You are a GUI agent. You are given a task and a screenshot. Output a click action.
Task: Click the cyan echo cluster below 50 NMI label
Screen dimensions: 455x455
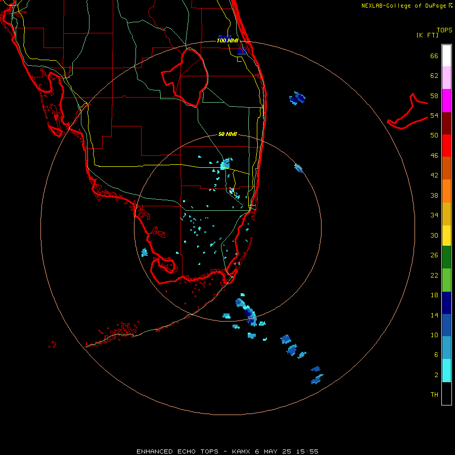point(226,164)
